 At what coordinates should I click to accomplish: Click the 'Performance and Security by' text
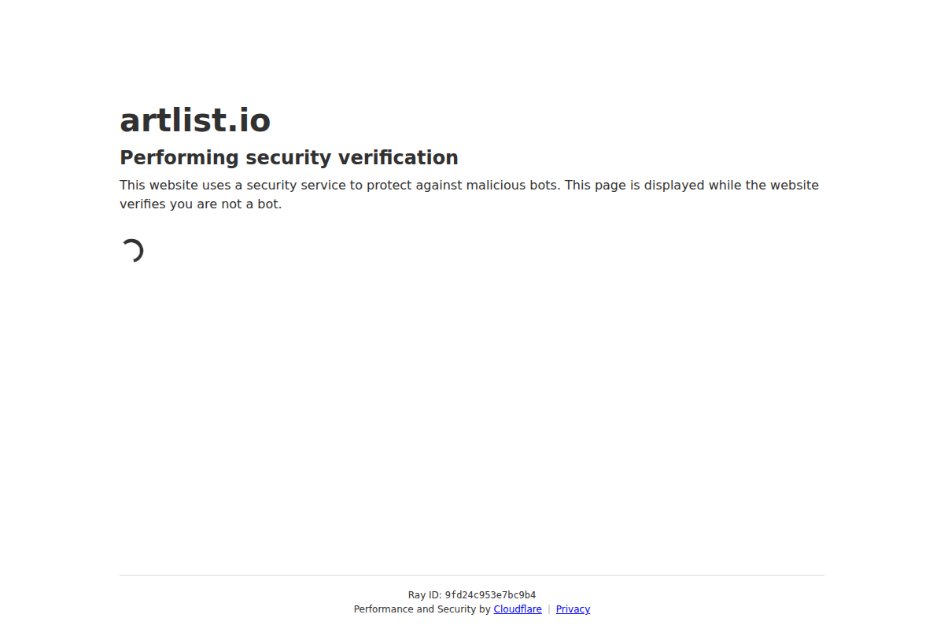pos(422,609)
